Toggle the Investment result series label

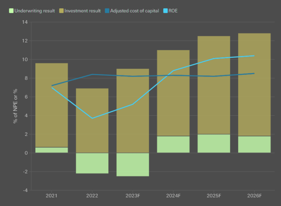tap(82, 11)
